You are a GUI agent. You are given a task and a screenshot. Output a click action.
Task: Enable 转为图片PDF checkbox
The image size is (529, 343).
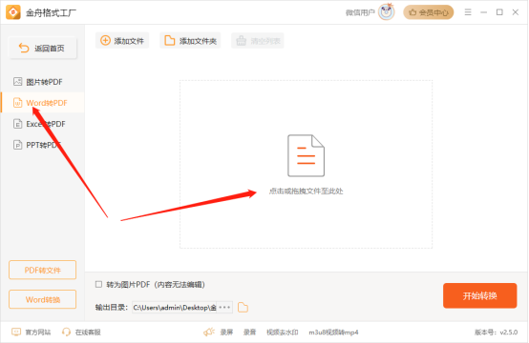(x=99, y=285)
